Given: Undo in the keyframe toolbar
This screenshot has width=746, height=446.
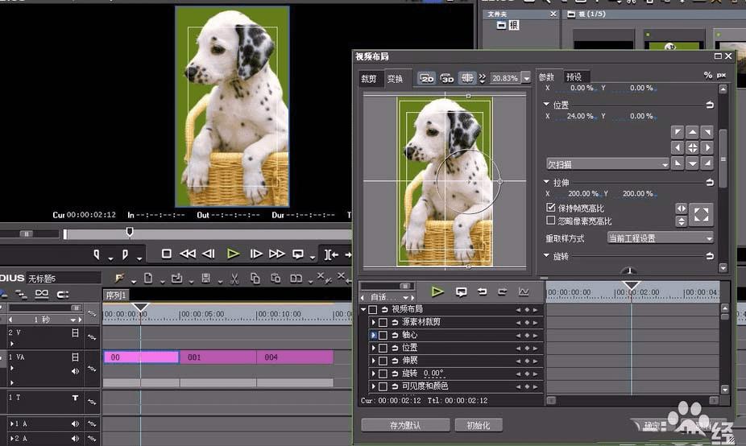Looking at the screenshot, I should [x=482, y=291].
